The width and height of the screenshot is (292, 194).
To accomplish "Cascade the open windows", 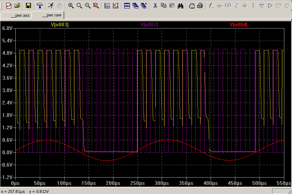I will pos(135,5).
